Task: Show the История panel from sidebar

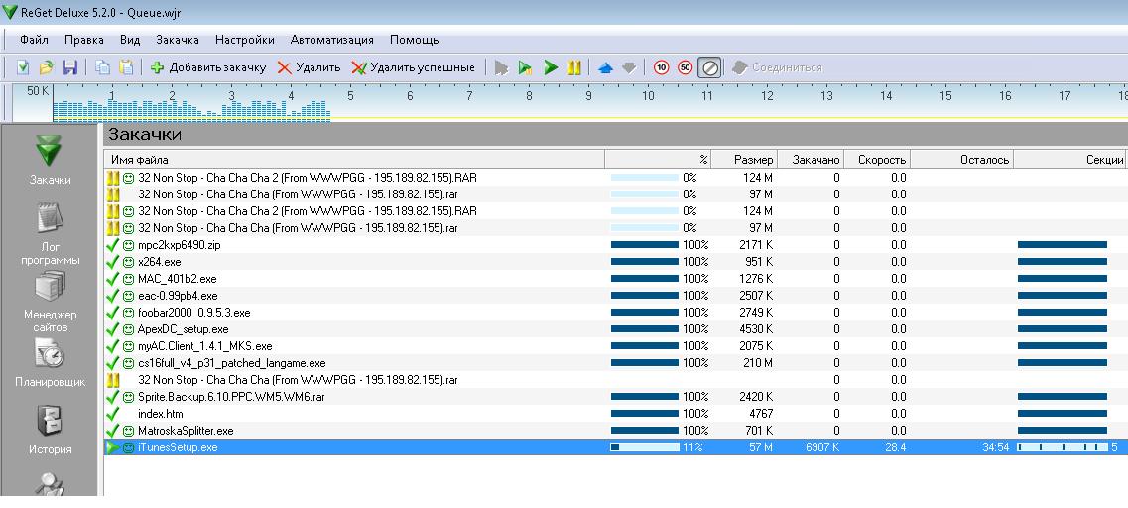Action: [50, 430]
